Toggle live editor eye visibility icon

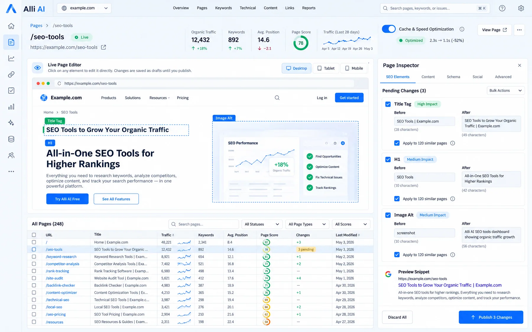tap(38, 68)
